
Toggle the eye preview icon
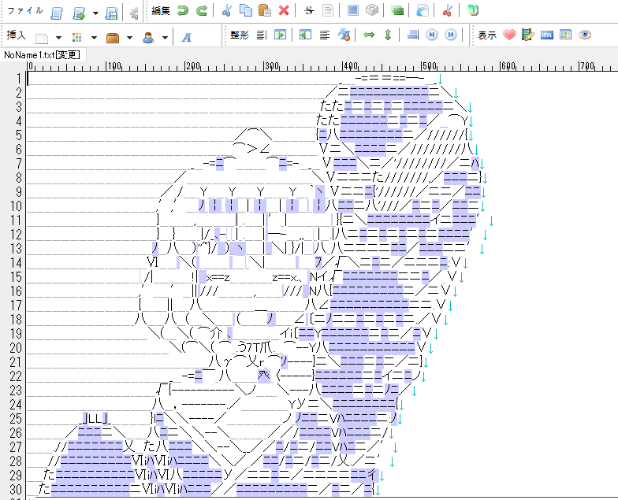(x=585, y=35)
